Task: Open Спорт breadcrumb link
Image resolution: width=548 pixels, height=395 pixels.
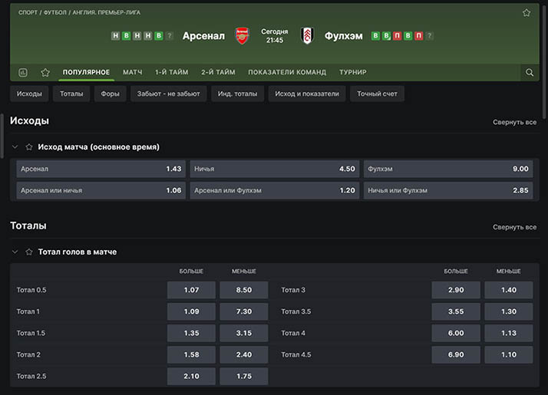Action: (28, 12)
